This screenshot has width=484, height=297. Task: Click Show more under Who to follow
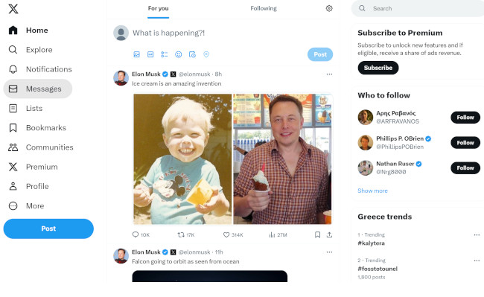pos(372,191)
